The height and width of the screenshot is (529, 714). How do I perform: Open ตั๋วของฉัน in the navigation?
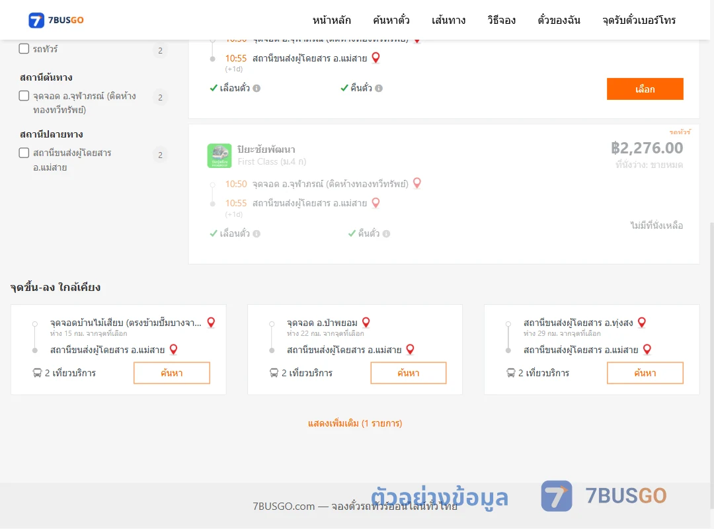pyautogui.click(x=559, y=20)
